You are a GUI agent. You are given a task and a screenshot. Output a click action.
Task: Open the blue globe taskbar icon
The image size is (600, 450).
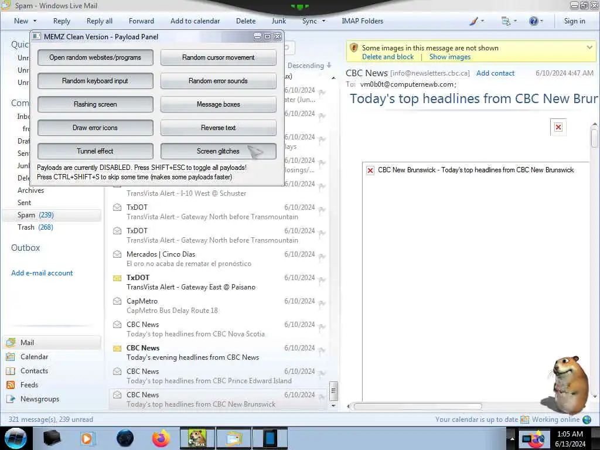[125, 438]
